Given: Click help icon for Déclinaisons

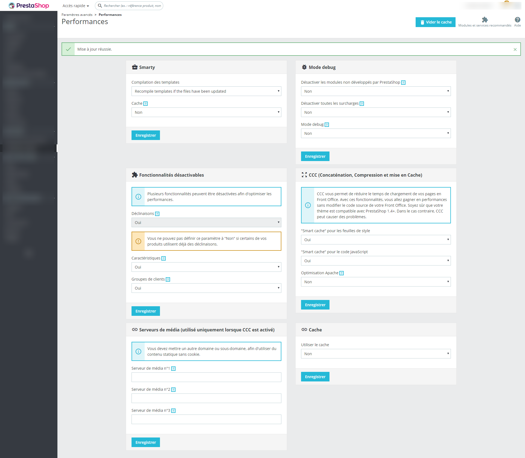Looking at the screenshot, I should (157, 214).
